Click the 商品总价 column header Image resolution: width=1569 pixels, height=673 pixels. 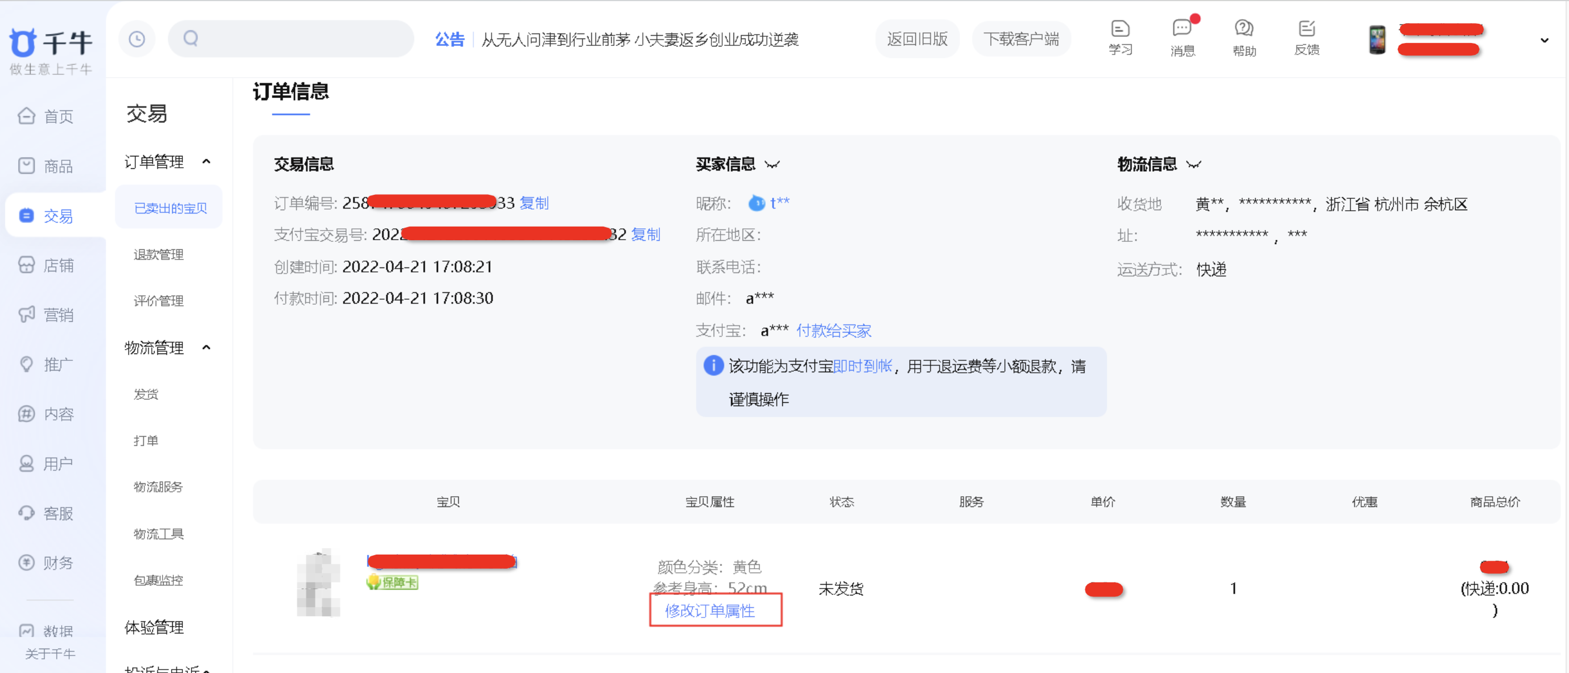point(1495,502)
